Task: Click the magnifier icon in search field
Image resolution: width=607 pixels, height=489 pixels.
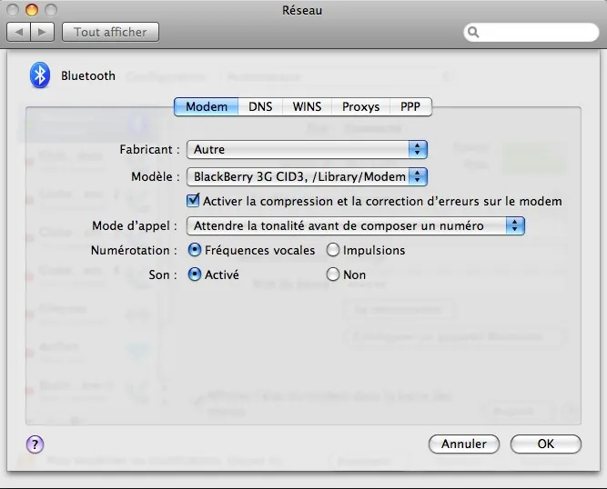Action: pos(473,32)
